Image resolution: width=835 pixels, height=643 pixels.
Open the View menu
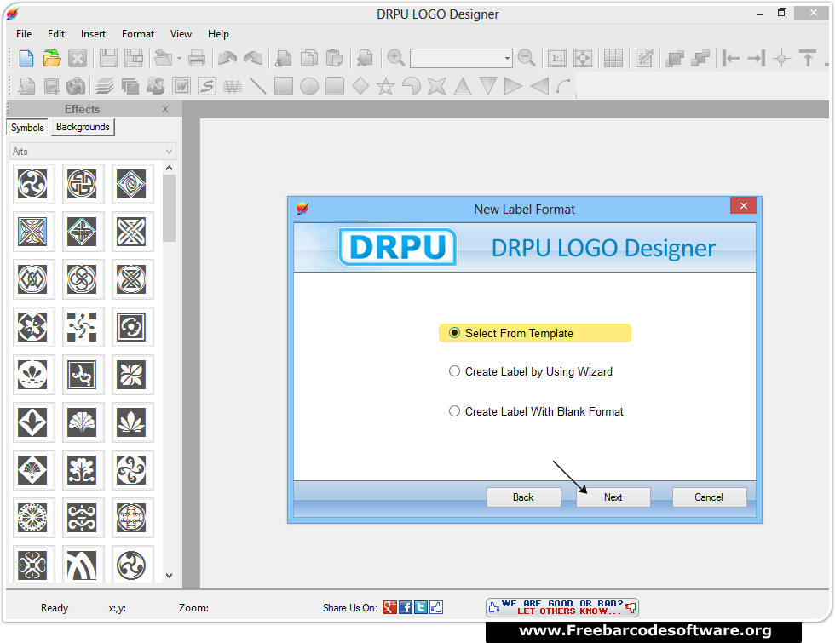click(181, 34)
